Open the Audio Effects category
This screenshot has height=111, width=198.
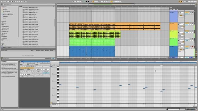6,28
